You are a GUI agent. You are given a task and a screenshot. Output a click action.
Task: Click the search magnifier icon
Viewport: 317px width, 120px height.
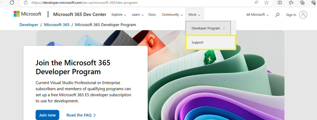pyautogui.click(x=277, y=15)
